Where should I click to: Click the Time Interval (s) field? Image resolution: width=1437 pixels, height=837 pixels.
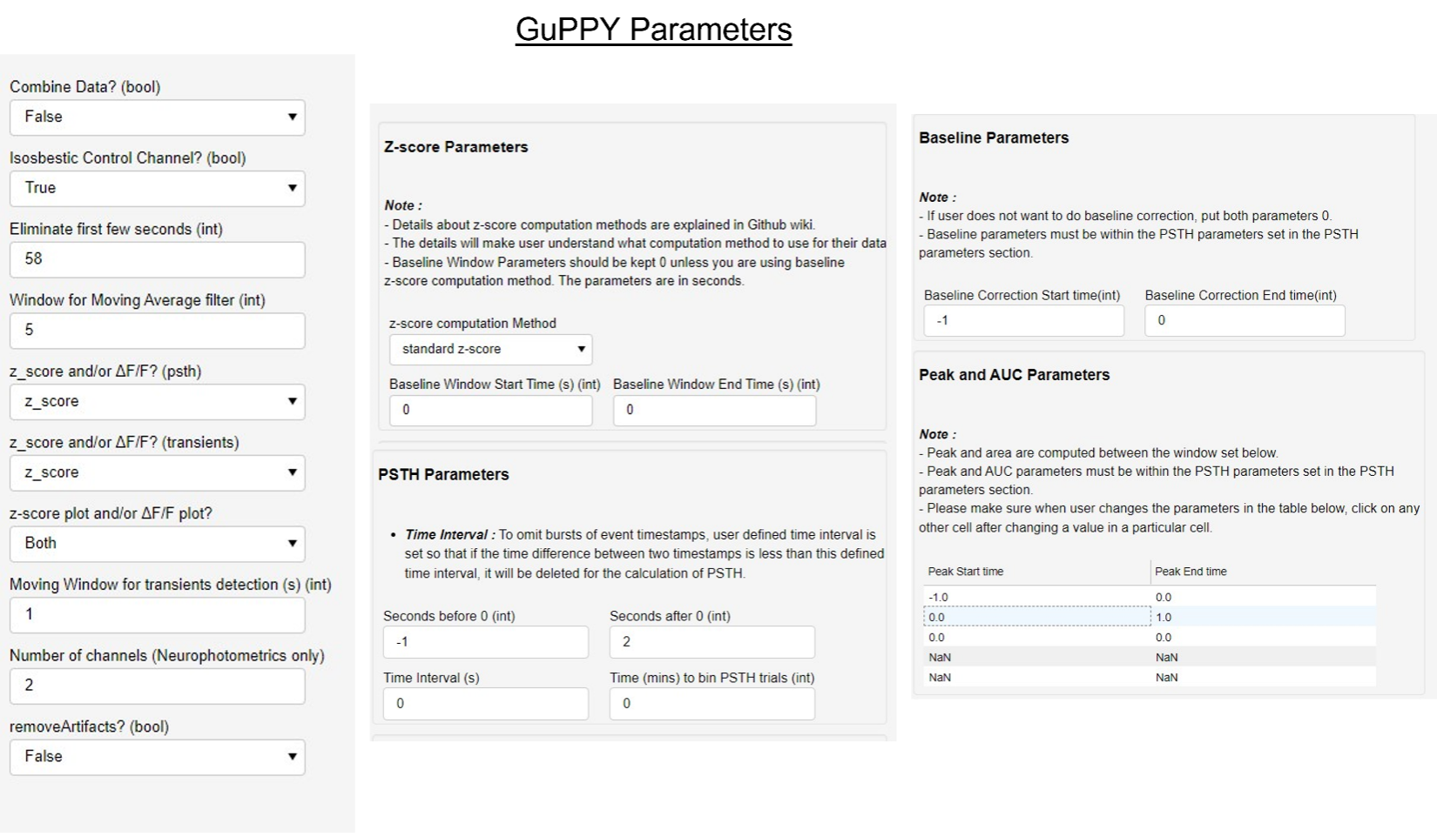click(x=486, y=704)
